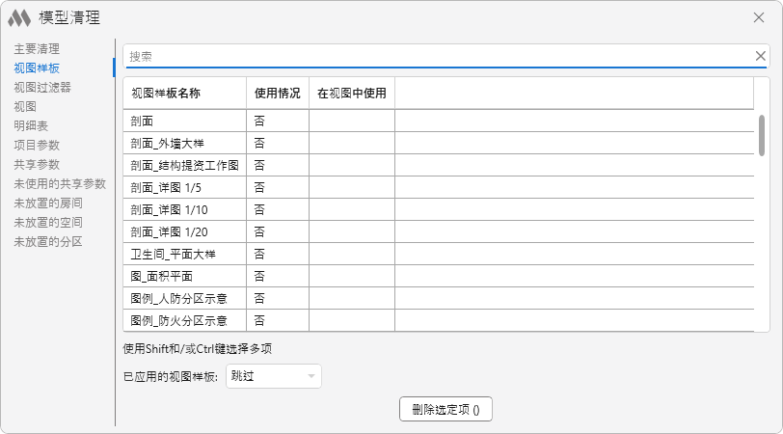Image resolution: width=783 pixels, height=434 pixels.
Task: Click the vertical scrollbar of the table
Action: tap(762, 135)
